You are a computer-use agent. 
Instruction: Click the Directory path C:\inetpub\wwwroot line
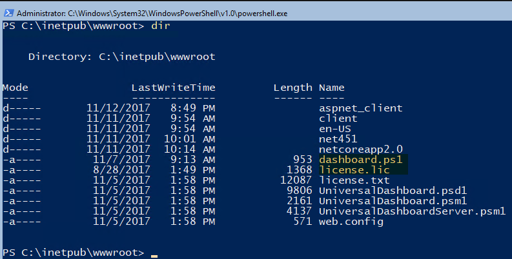coord(121,57)
